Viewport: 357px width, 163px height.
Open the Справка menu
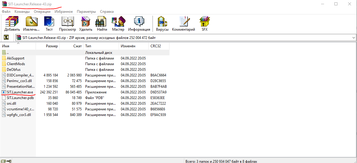(x=107, y=12)
